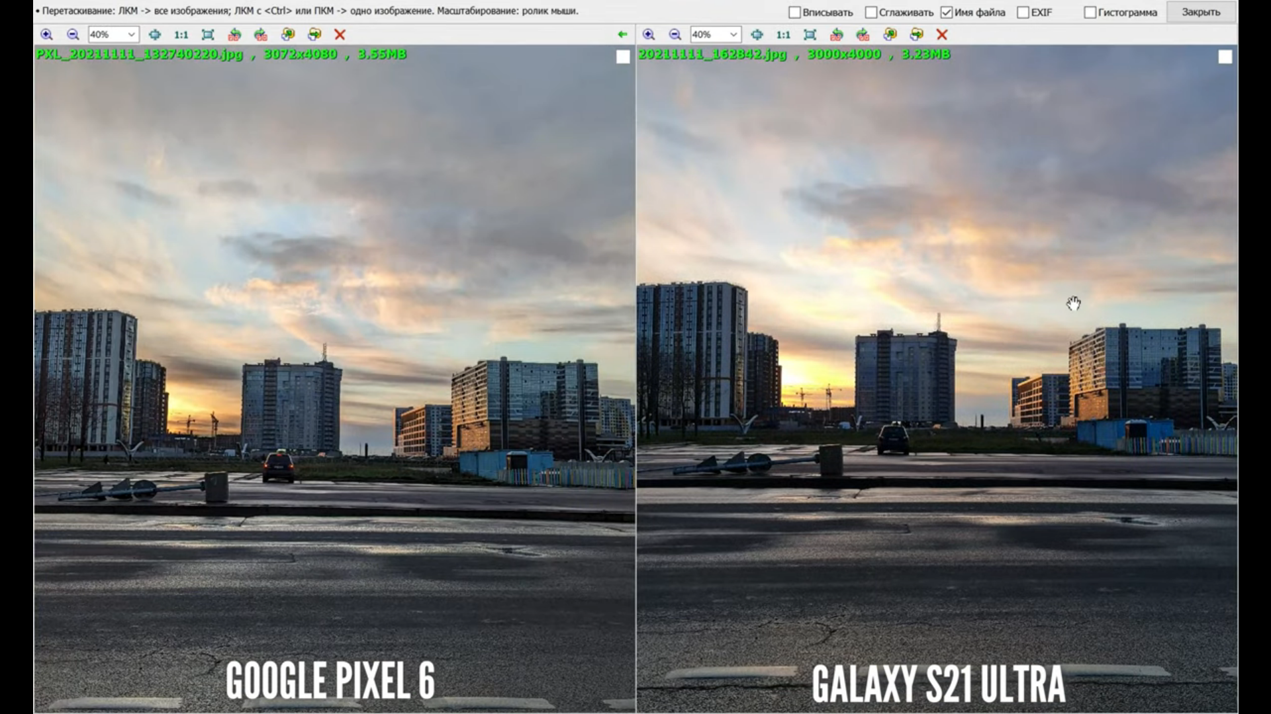1271x714 pixels.
Task: Click the green arrow in left pane toolbar
Action: click(622, 34)
